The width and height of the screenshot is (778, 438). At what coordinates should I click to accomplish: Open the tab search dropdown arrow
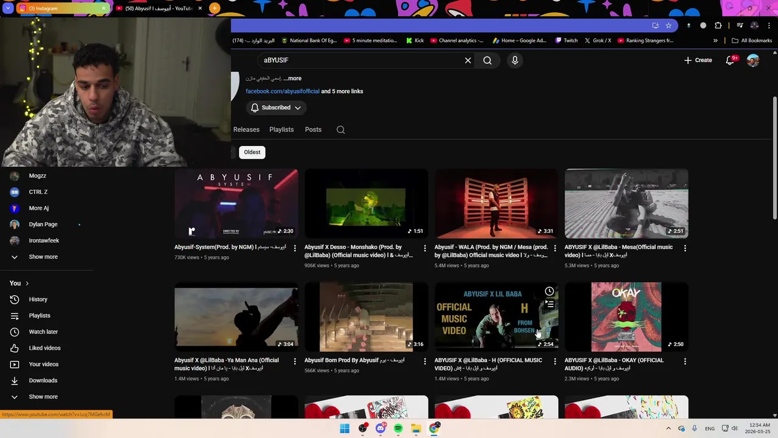tap(8, 9)
